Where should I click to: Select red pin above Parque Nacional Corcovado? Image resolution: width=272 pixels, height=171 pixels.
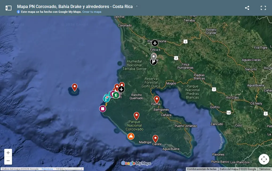click(137, 116)
